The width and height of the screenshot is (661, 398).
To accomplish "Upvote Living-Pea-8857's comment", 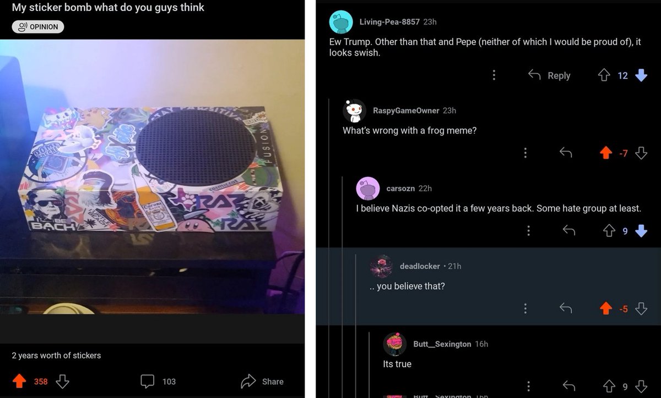I will tap(604, 75).
